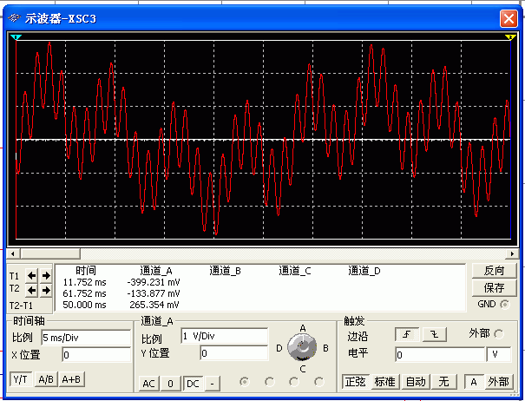Shift cursor T2 right with arrow
The height and width of the screenshot is (401, 525).
(46, 289)
